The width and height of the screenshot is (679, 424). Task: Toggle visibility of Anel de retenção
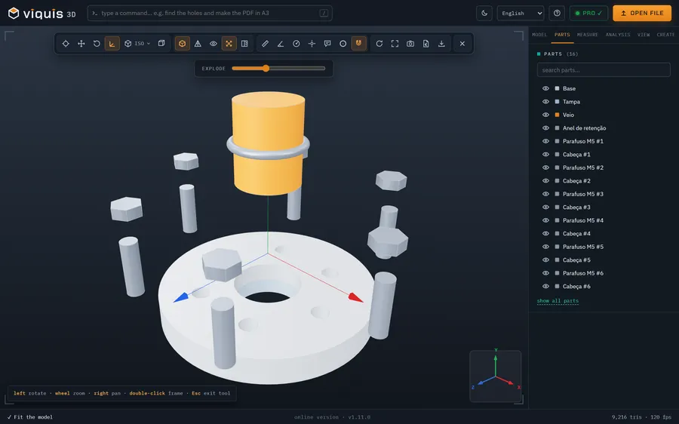pos(545,128)
